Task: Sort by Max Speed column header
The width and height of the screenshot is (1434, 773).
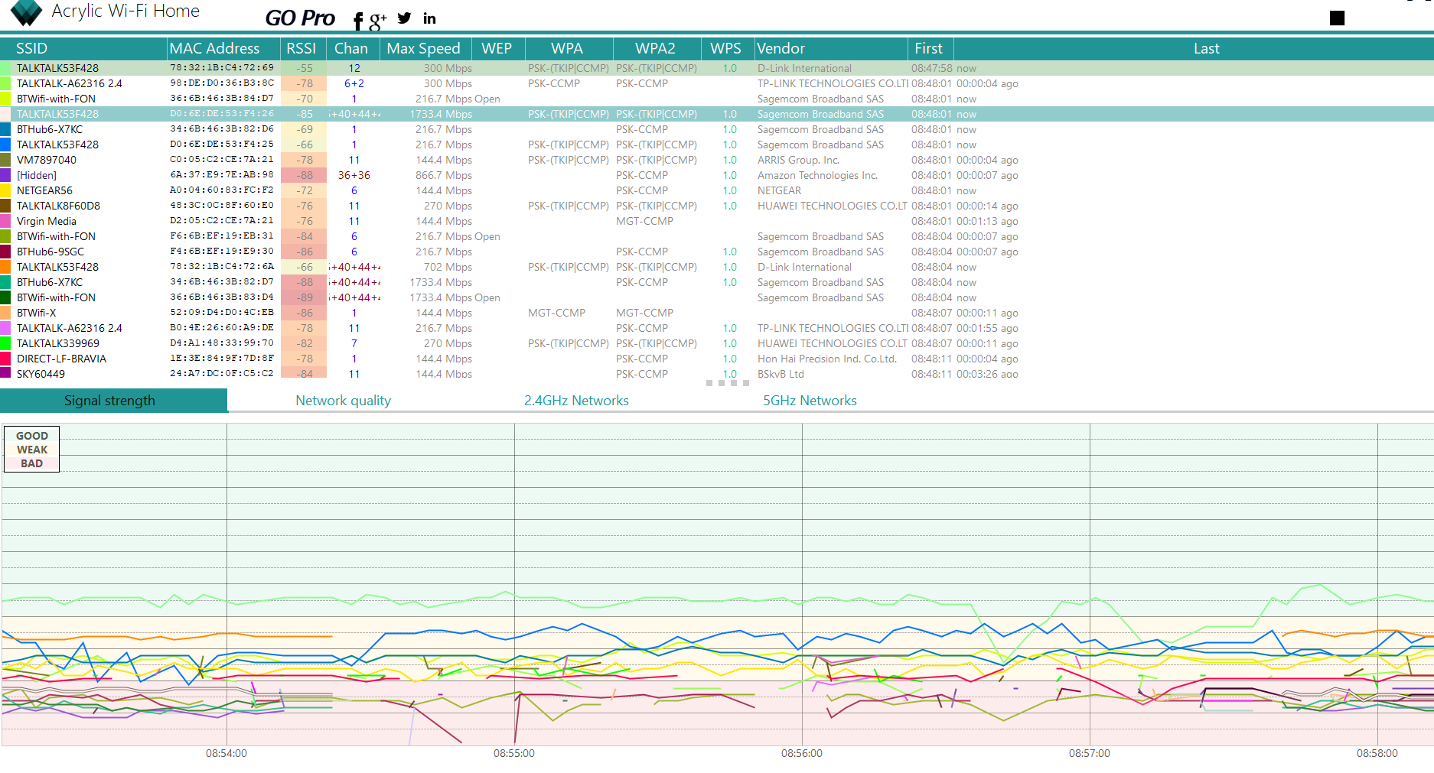Action: pos(425,48)
